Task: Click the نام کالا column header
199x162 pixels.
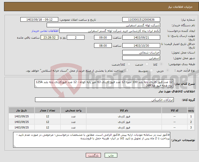Action: (x=124, y=110)
